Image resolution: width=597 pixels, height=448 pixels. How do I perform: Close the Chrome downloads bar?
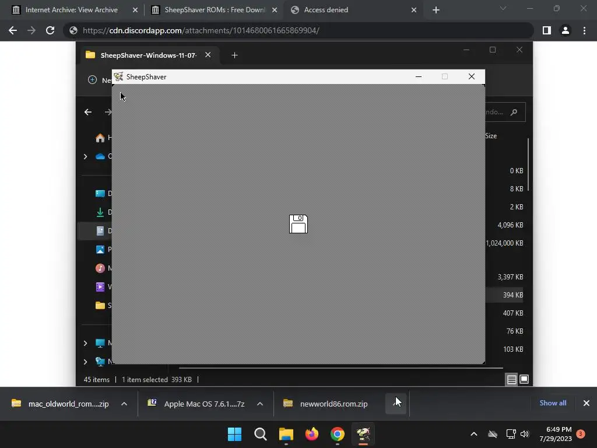point(587,403)
